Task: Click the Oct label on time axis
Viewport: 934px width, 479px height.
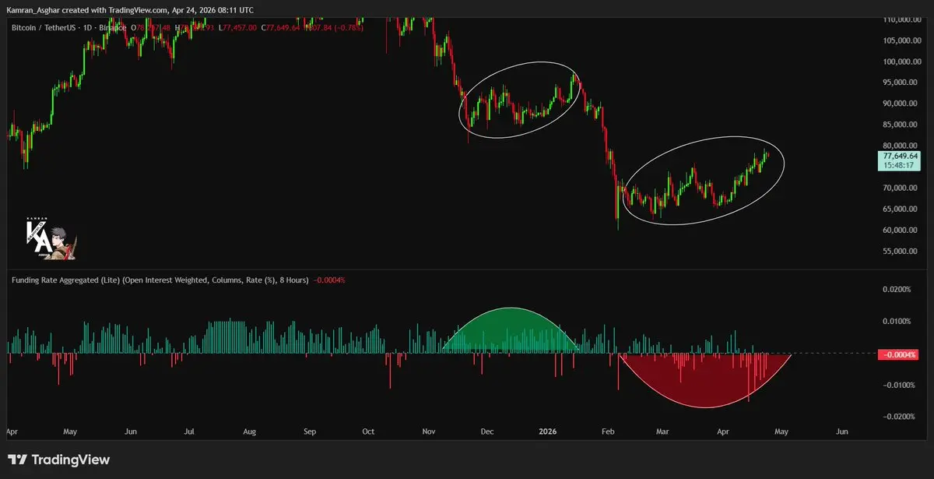Action: pos(368,431)
